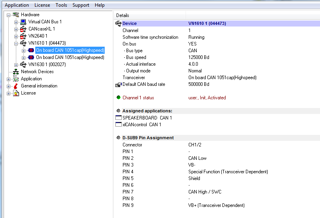Click 'user:, Init, Activated' status text
This screenshot has width=320, height=218.
coord(207,98)
